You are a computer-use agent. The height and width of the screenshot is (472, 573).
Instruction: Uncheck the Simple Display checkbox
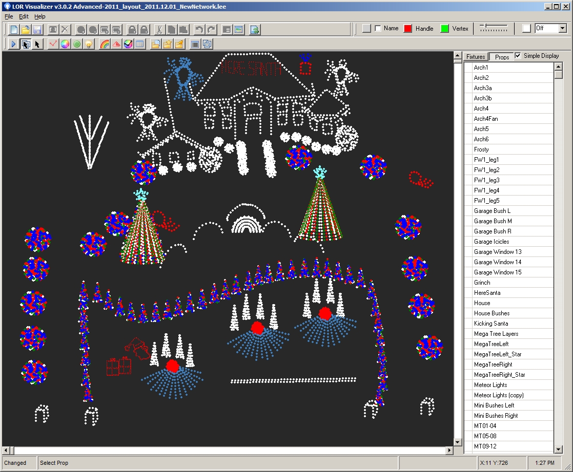pos(518,56)
